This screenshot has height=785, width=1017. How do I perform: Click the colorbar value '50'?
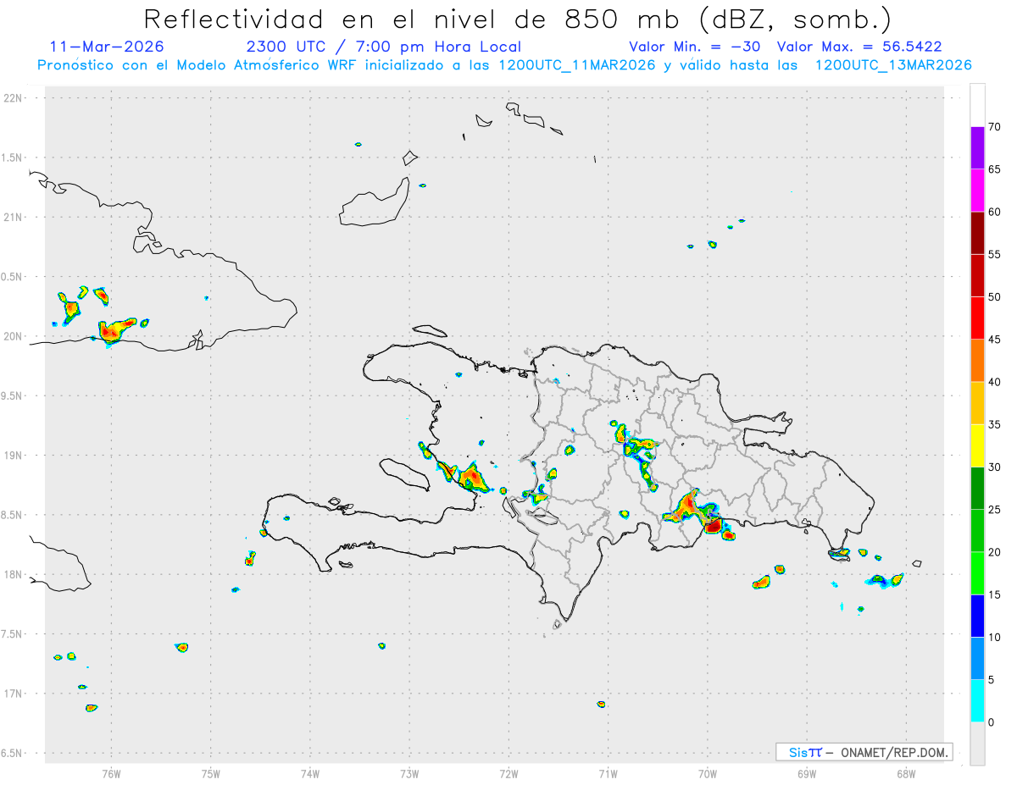(994, 297)
